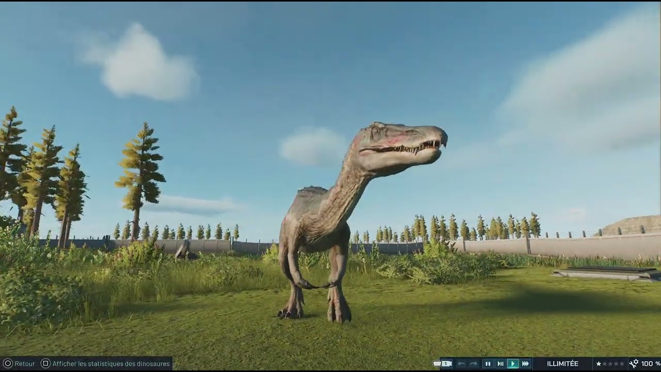Click Afficher les statistiques des dinosaures
Viewport: 661px width, 372px height.
click(111, 364)
